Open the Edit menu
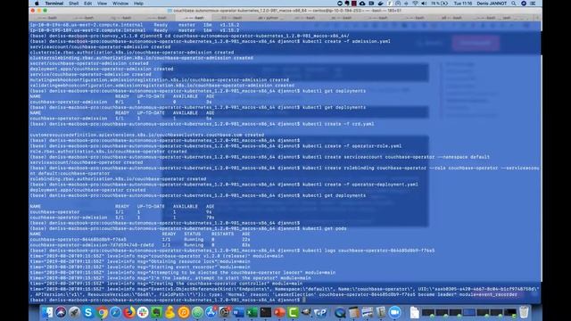Image resolution: width=571 pixels, height=321 pixels. point(87,4)
